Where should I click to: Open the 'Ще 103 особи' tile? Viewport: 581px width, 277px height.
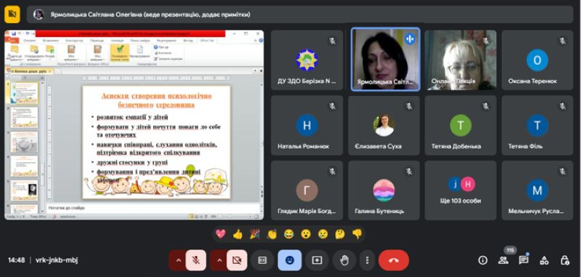pos(460,190)
